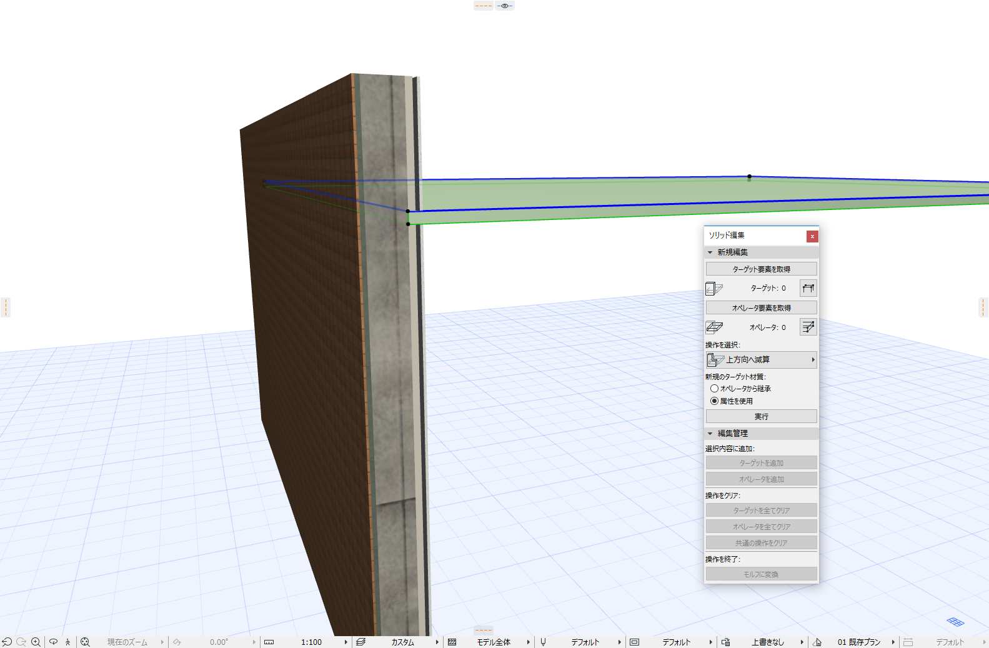Image resolution: width=989 pixels, height=648 pixels.
Task: Click the left side panel handle
Action: click(6, 307)
